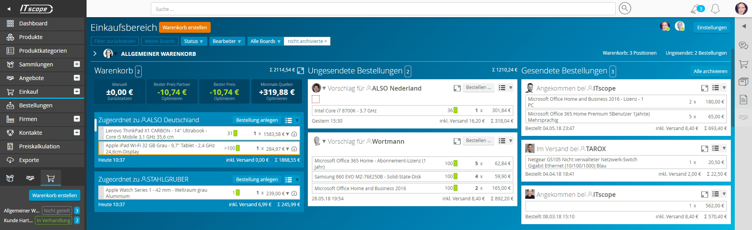The image size is (752, 230).
Task: Tick the empty checkbox under ALSO Nederland
Action: [x=316, y=99]
